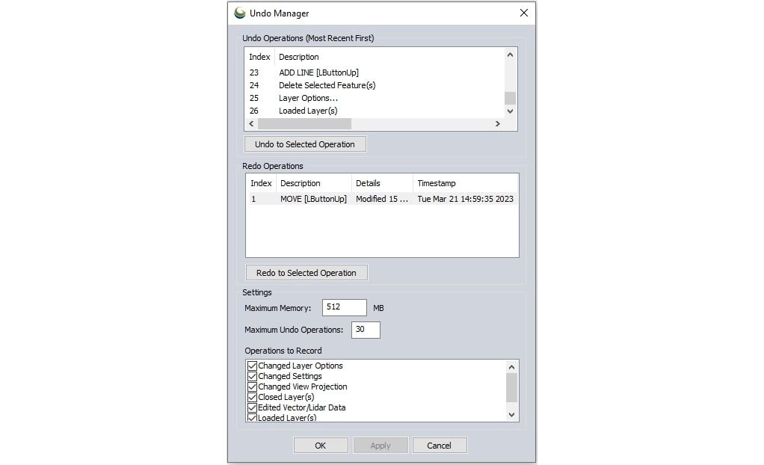Click the undo list scroll right arrow
The image size is (764, 465).
click(x=497, y=124)
